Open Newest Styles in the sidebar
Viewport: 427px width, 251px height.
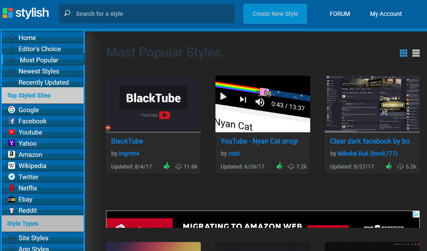(x=43, y=71)
